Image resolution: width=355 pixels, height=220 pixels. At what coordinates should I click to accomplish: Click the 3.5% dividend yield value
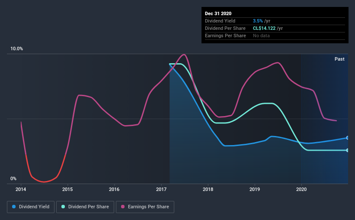tap(258, 21)
